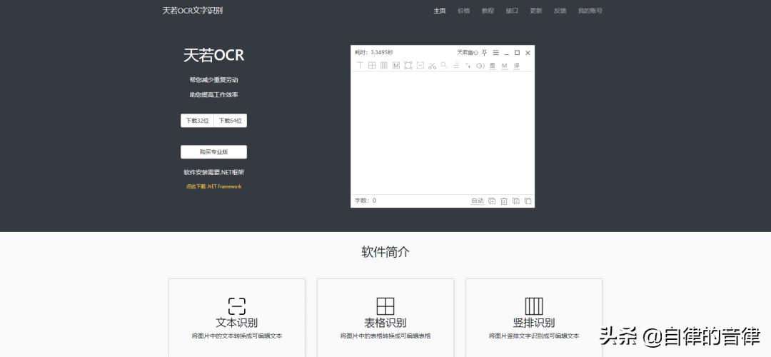The image size is (771, 357).
Task: Open the 反馈 nav item
Action: (560, 10)
